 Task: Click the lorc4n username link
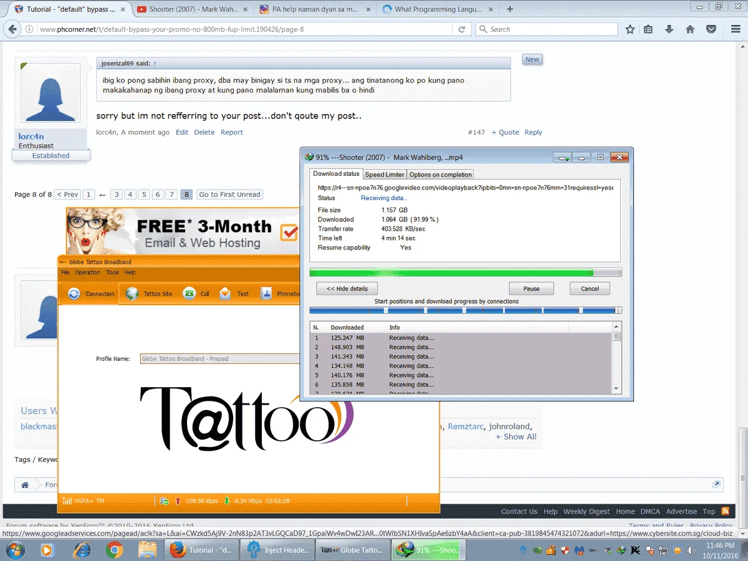[x=31, y=137]
